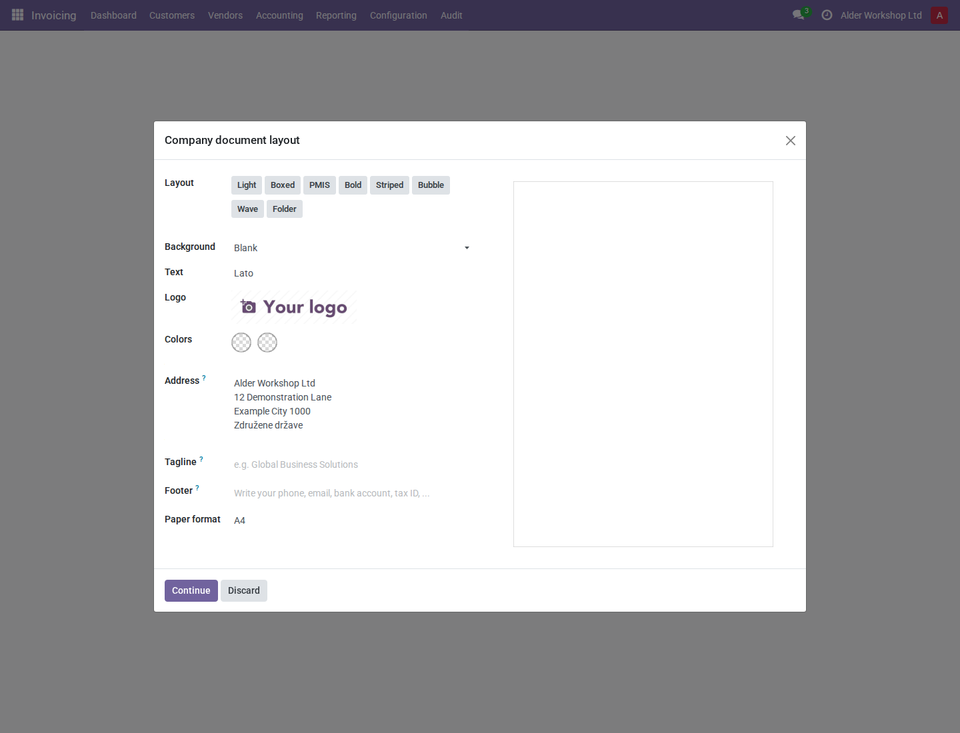Open the secondary color picker swatch
Viewport: 960px width, 733px height.
click(x=267, y=343)
